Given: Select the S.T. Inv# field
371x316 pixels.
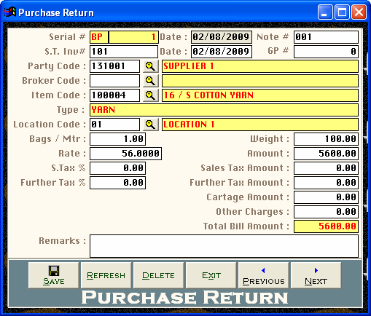Looking at the screenshot, I should click(x=124, y=52).
